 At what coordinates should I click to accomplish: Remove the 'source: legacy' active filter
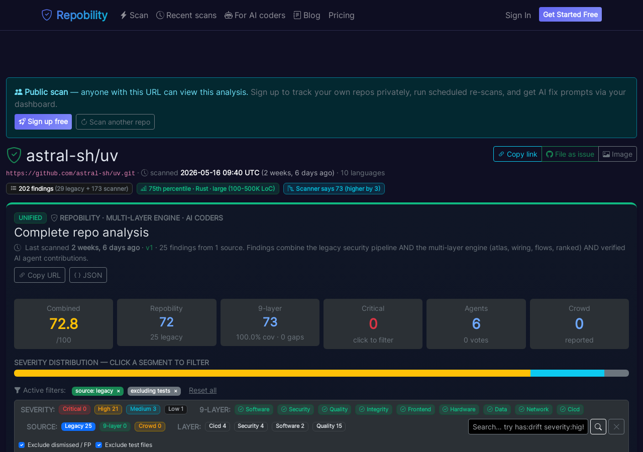(x=119, y=391)
